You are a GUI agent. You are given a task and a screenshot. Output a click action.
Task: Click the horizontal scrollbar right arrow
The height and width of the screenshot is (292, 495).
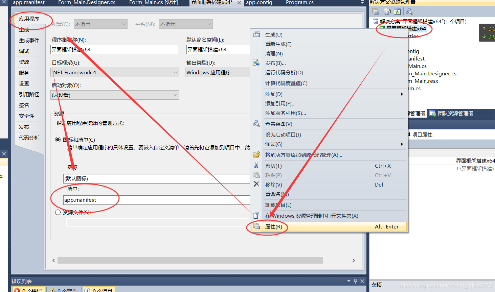(x=354, y=260)
